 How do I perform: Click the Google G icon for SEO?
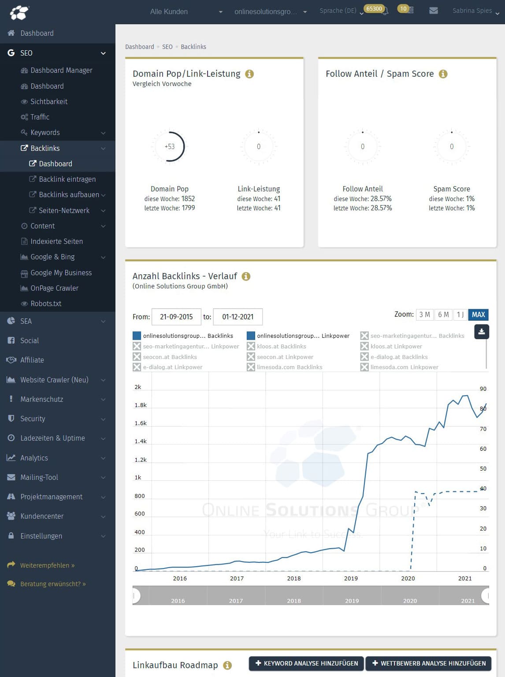pyautogui.click(x=11, y=53)
